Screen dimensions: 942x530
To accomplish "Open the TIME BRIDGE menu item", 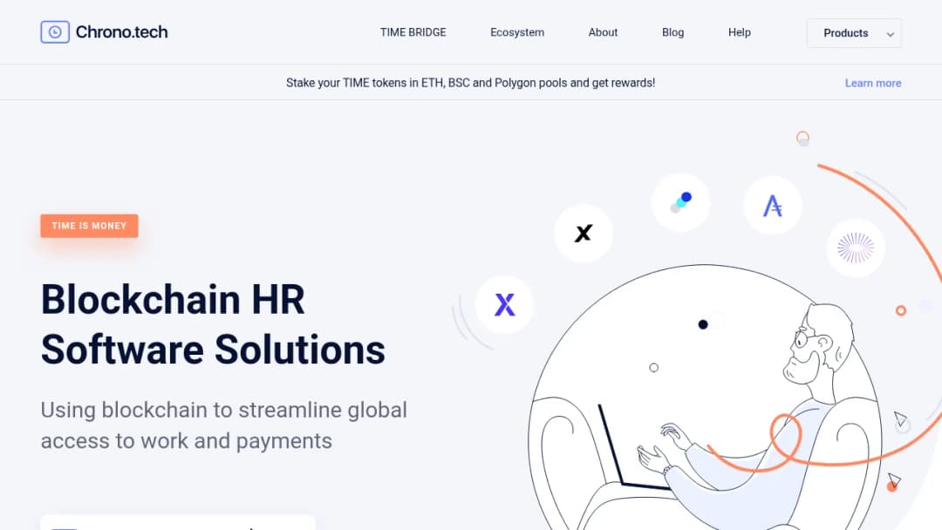I will click(x=413, y=32).
